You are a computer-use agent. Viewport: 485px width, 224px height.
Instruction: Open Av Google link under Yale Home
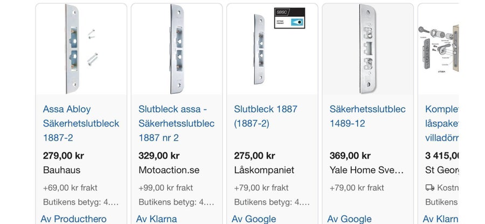point(350,219)
